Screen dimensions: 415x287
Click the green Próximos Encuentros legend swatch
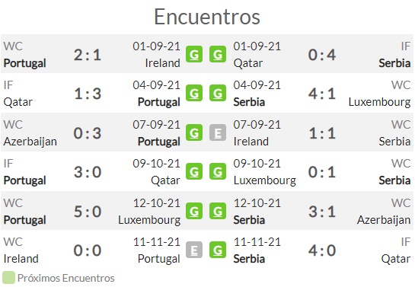[x=8, y=278]
